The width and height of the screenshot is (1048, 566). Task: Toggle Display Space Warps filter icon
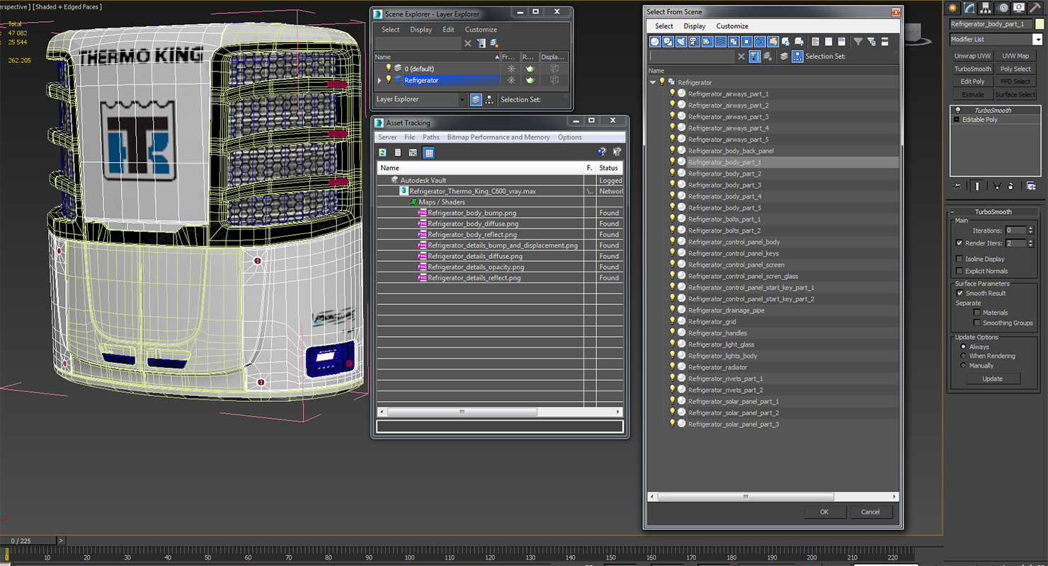pos(720,42)
